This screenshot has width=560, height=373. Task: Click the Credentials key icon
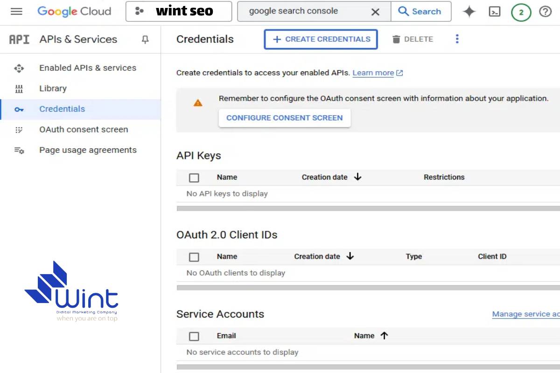pos(19,110)
